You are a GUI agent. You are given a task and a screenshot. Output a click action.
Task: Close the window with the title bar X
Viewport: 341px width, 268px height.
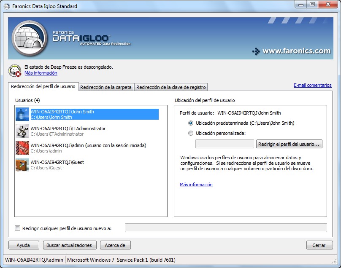click(328, 5)
